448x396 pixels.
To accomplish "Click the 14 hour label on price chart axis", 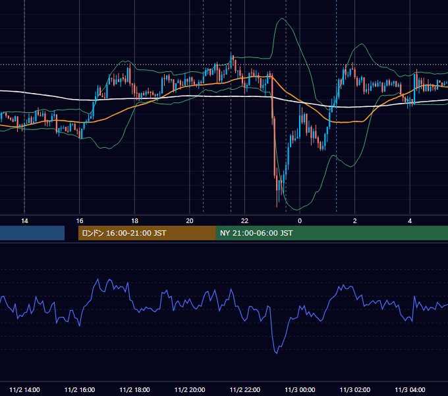I will [24, 221].
